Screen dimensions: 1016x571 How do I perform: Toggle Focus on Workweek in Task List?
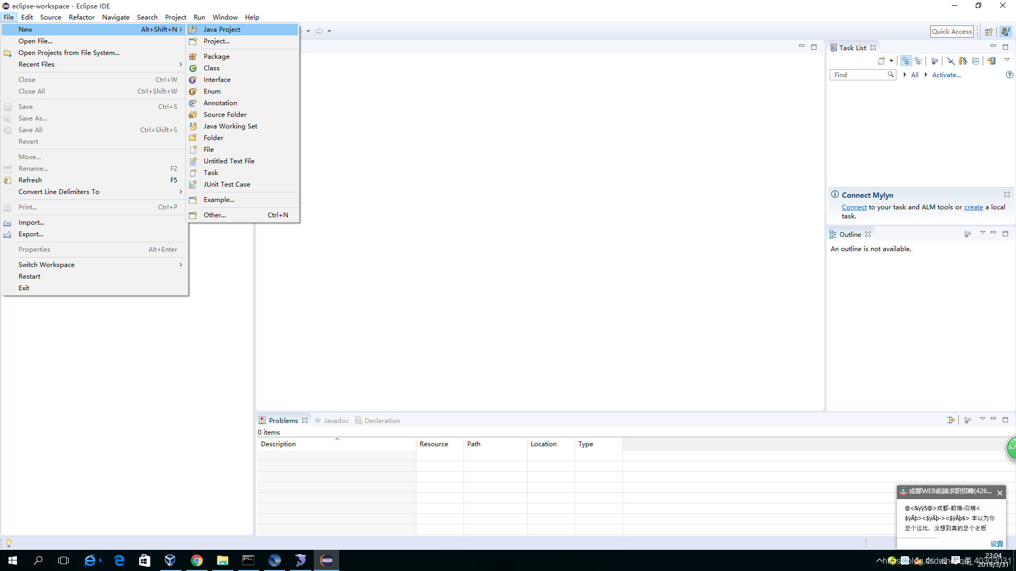935,61
